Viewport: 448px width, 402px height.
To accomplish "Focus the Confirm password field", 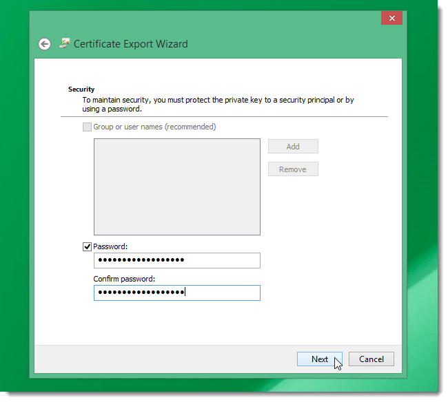I will pos(177,293).
